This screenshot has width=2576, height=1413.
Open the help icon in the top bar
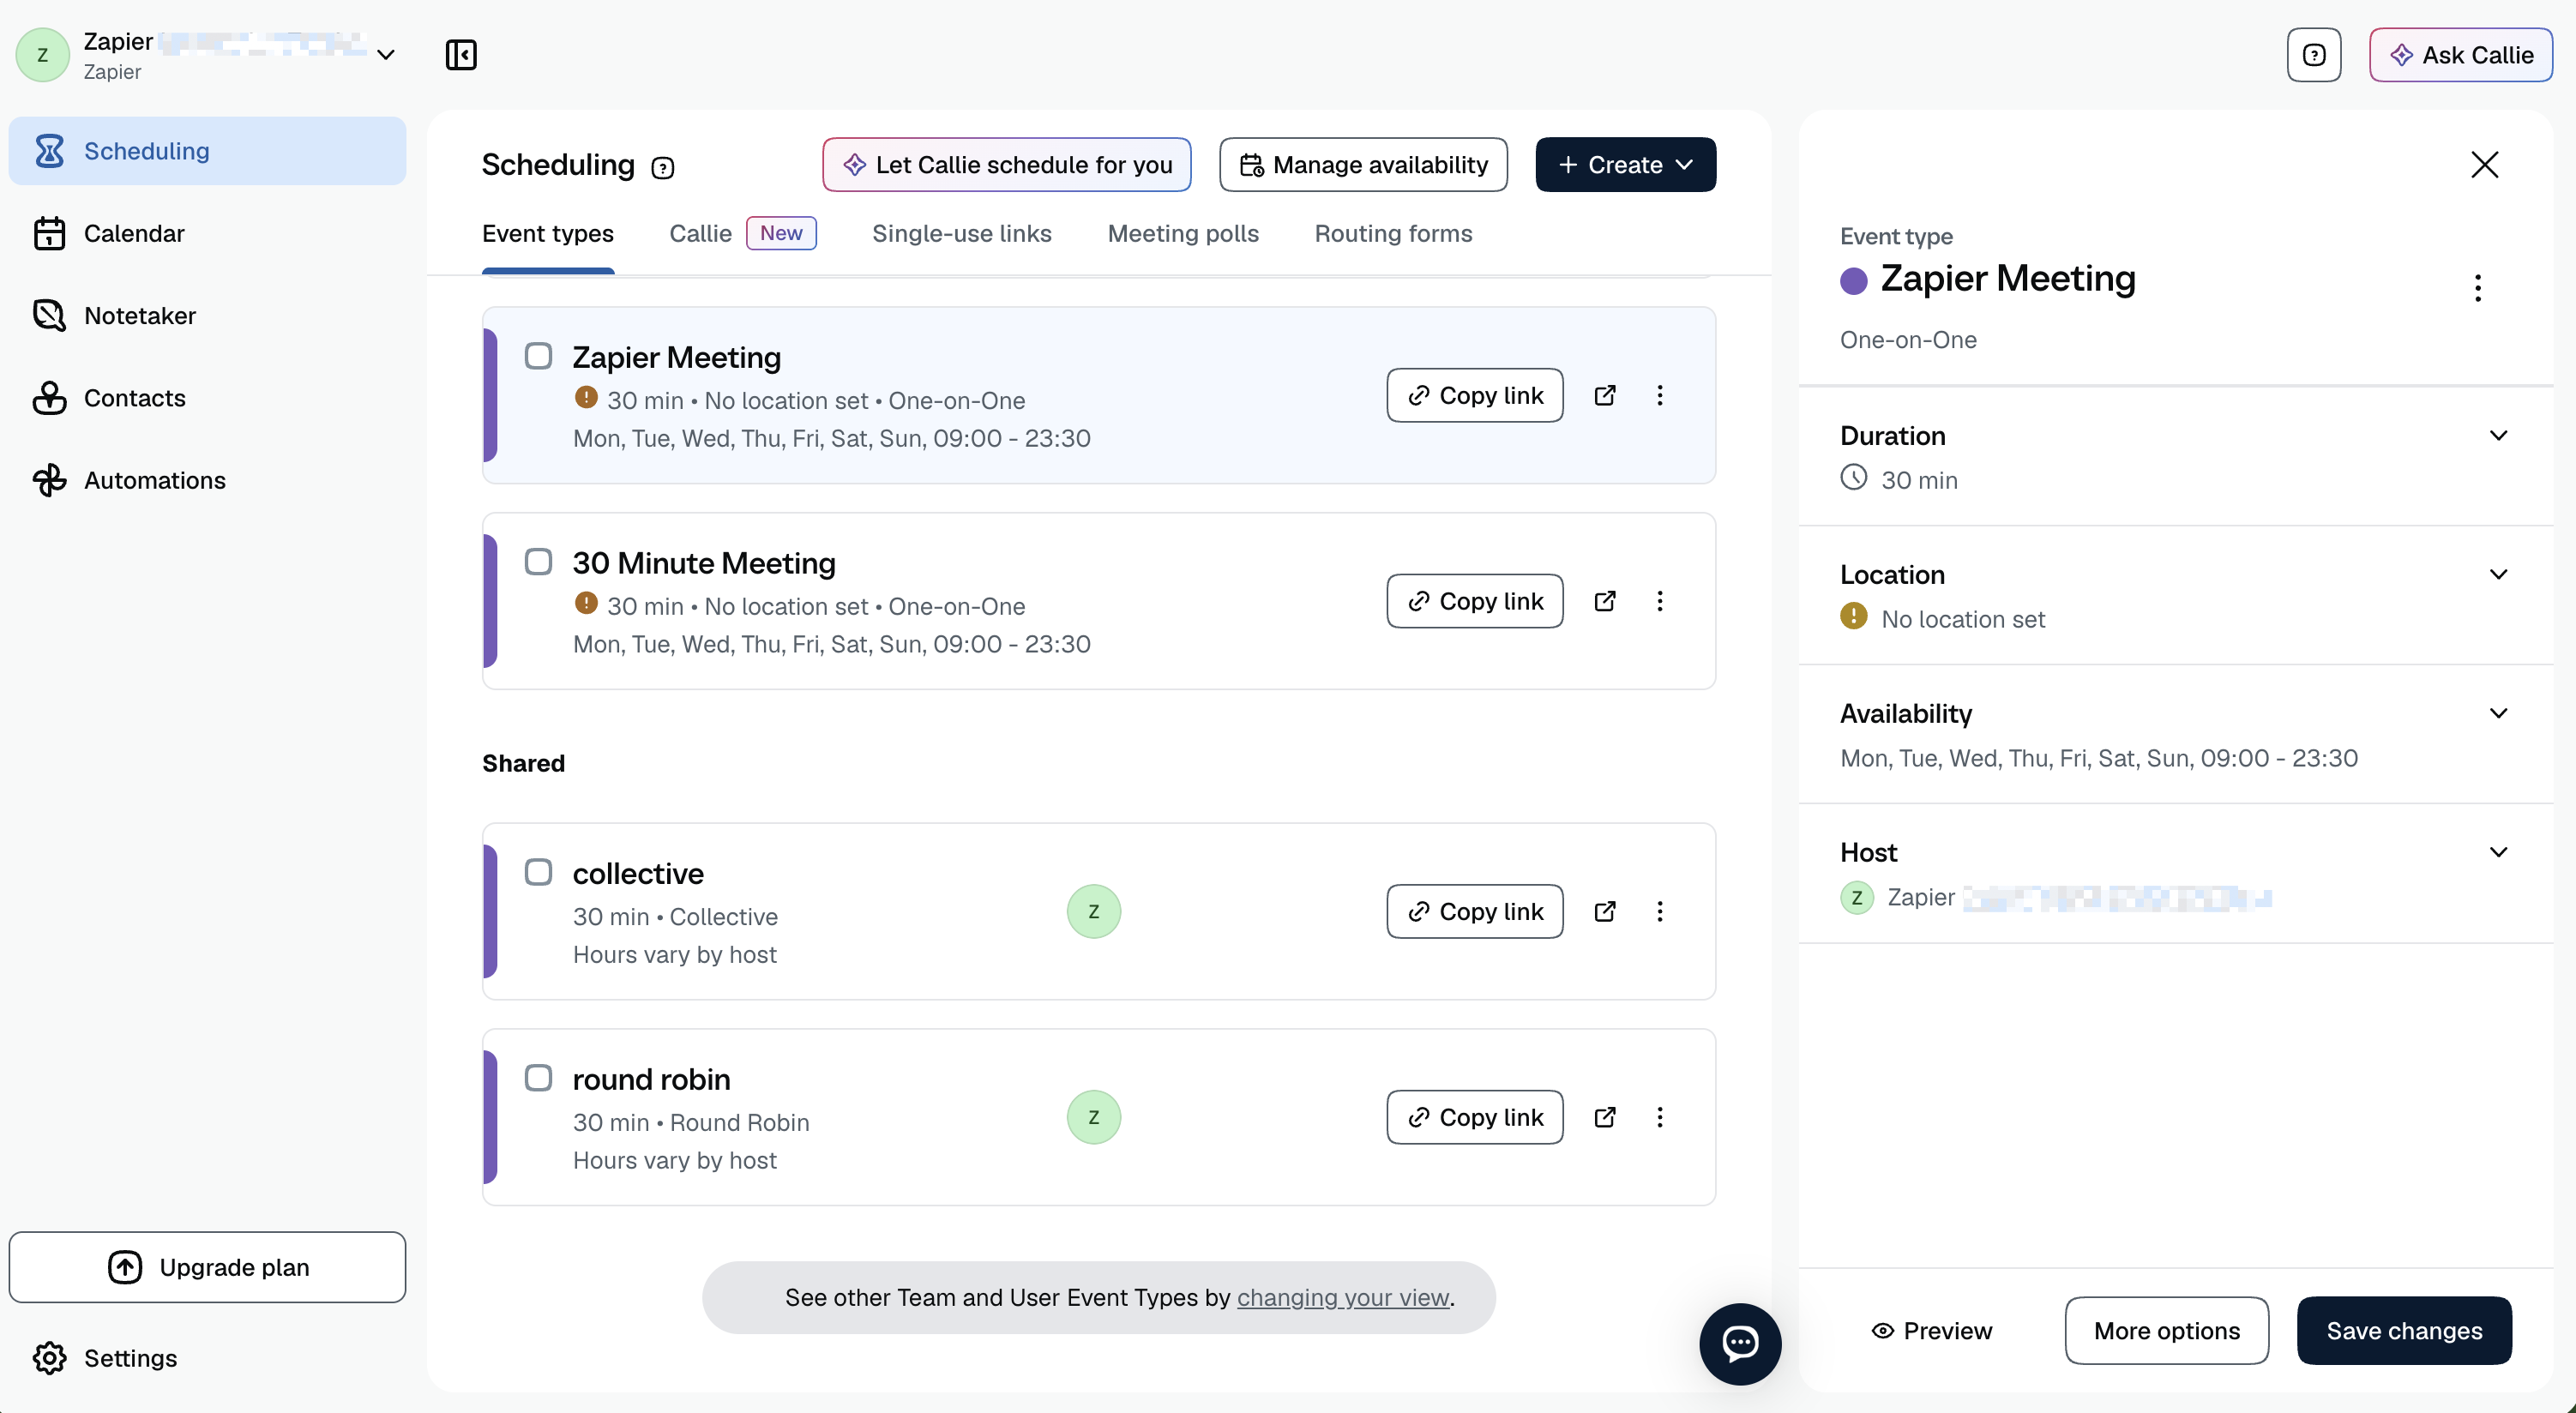(2313, 55)
